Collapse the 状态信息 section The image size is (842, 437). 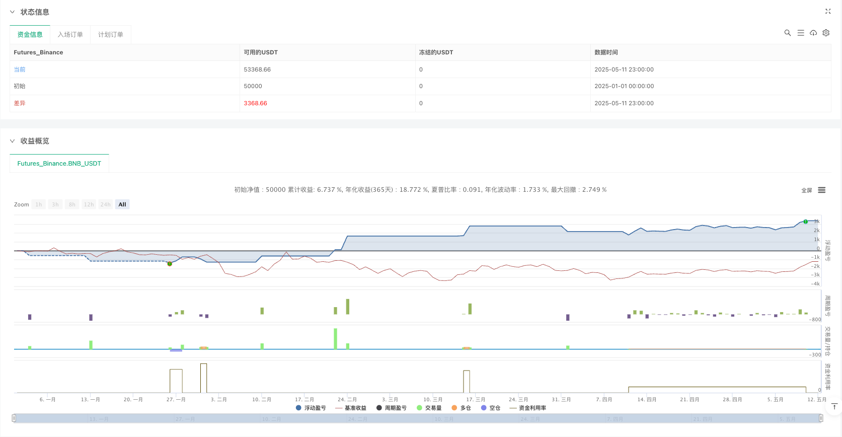12,12
